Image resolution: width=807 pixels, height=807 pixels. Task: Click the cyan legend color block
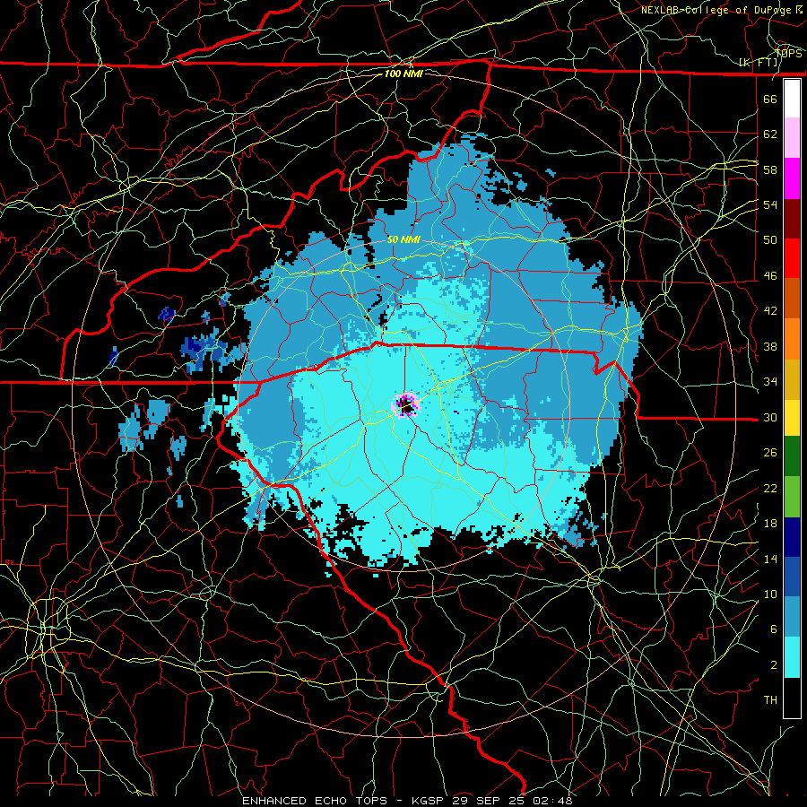[x=792, y=657]
